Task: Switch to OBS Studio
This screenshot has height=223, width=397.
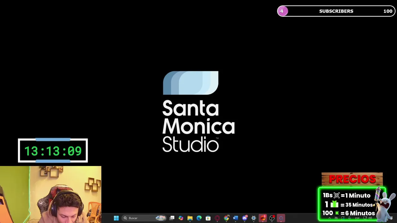Action: (272, 218)
